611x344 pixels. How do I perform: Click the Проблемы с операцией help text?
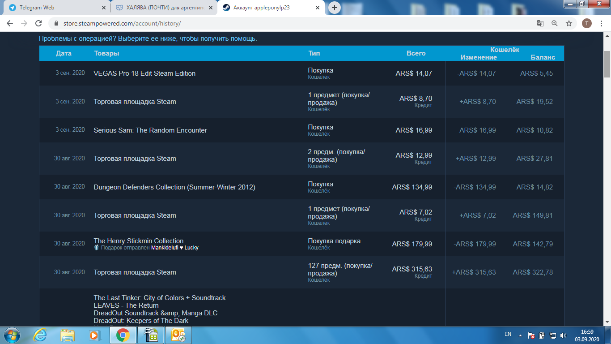pyautogui.click(x=148, y=39)
